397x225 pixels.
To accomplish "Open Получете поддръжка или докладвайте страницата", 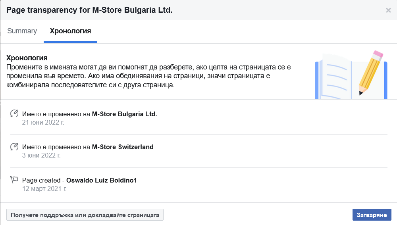I will point(85,215).
